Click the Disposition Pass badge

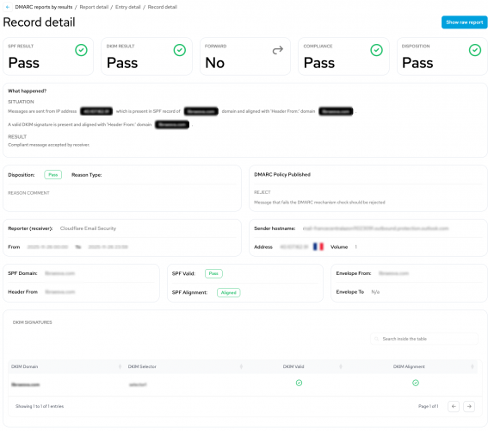coord(53,174)
